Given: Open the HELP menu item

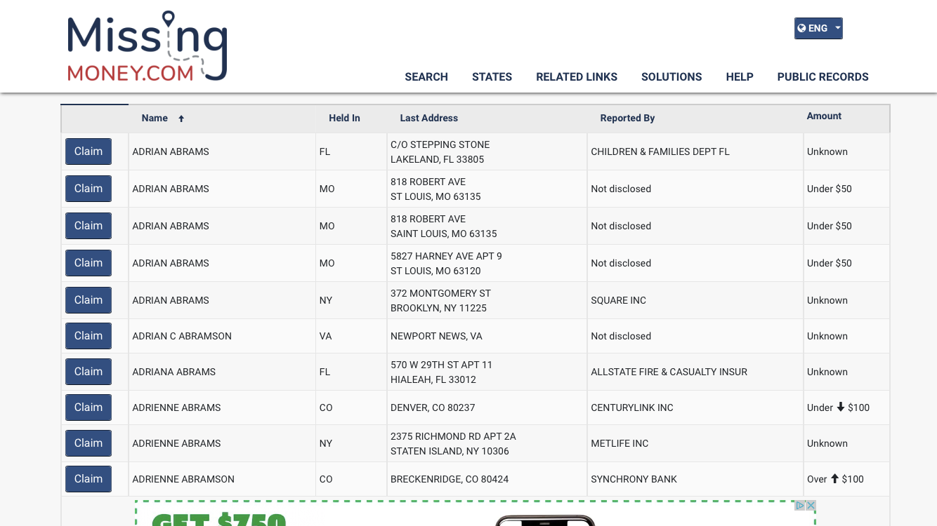Looking at the screenshot, I should click(740, 77).
